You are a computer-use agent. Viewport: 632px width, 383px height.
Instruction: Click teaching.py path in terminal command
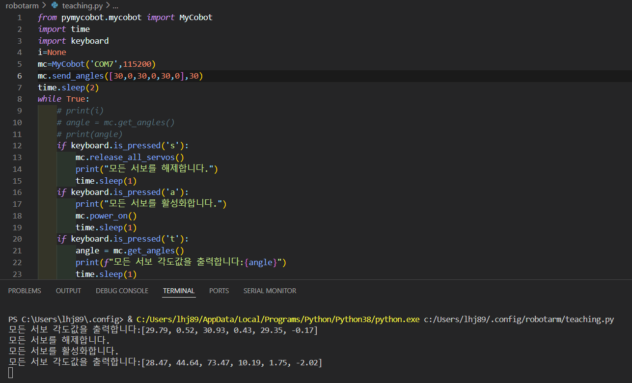point(519,320)
